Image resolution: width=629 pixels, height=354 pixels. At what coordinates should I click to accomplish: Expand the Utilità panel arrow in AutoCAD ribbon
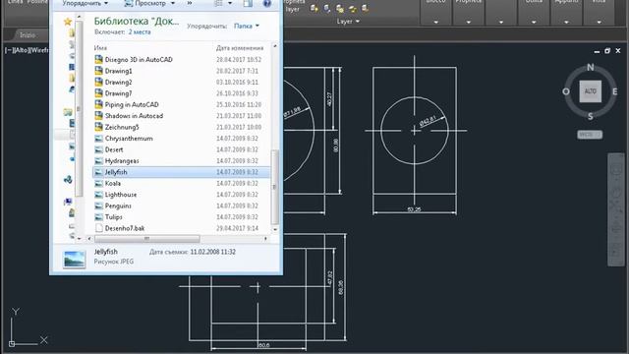(x=534, y=22)
